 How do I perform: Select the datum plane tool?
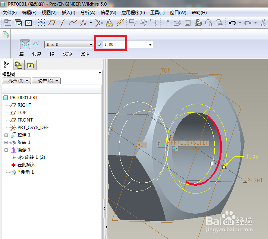coord(52,23)
